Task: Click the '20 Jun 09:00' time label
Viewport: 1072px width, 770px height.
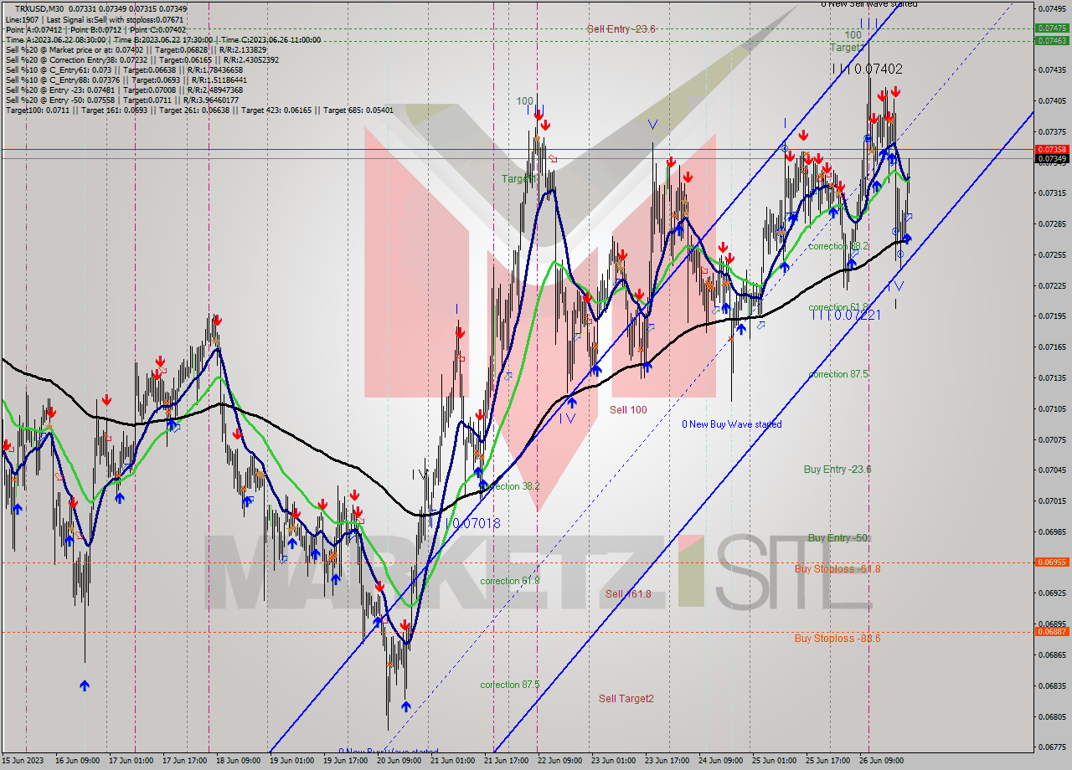Action: 398,761
